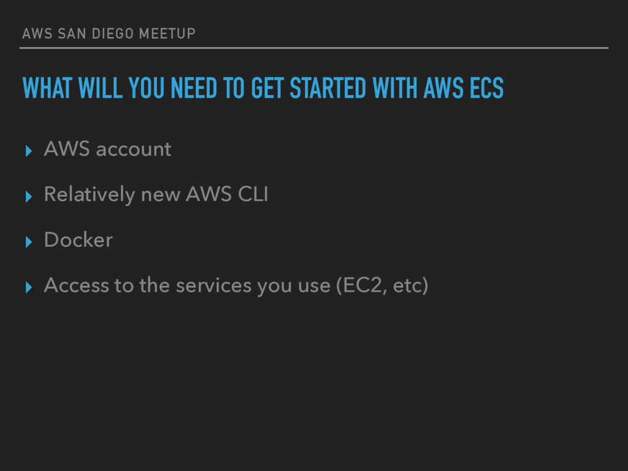Select the AWS account bullet text

pos(108,149)
